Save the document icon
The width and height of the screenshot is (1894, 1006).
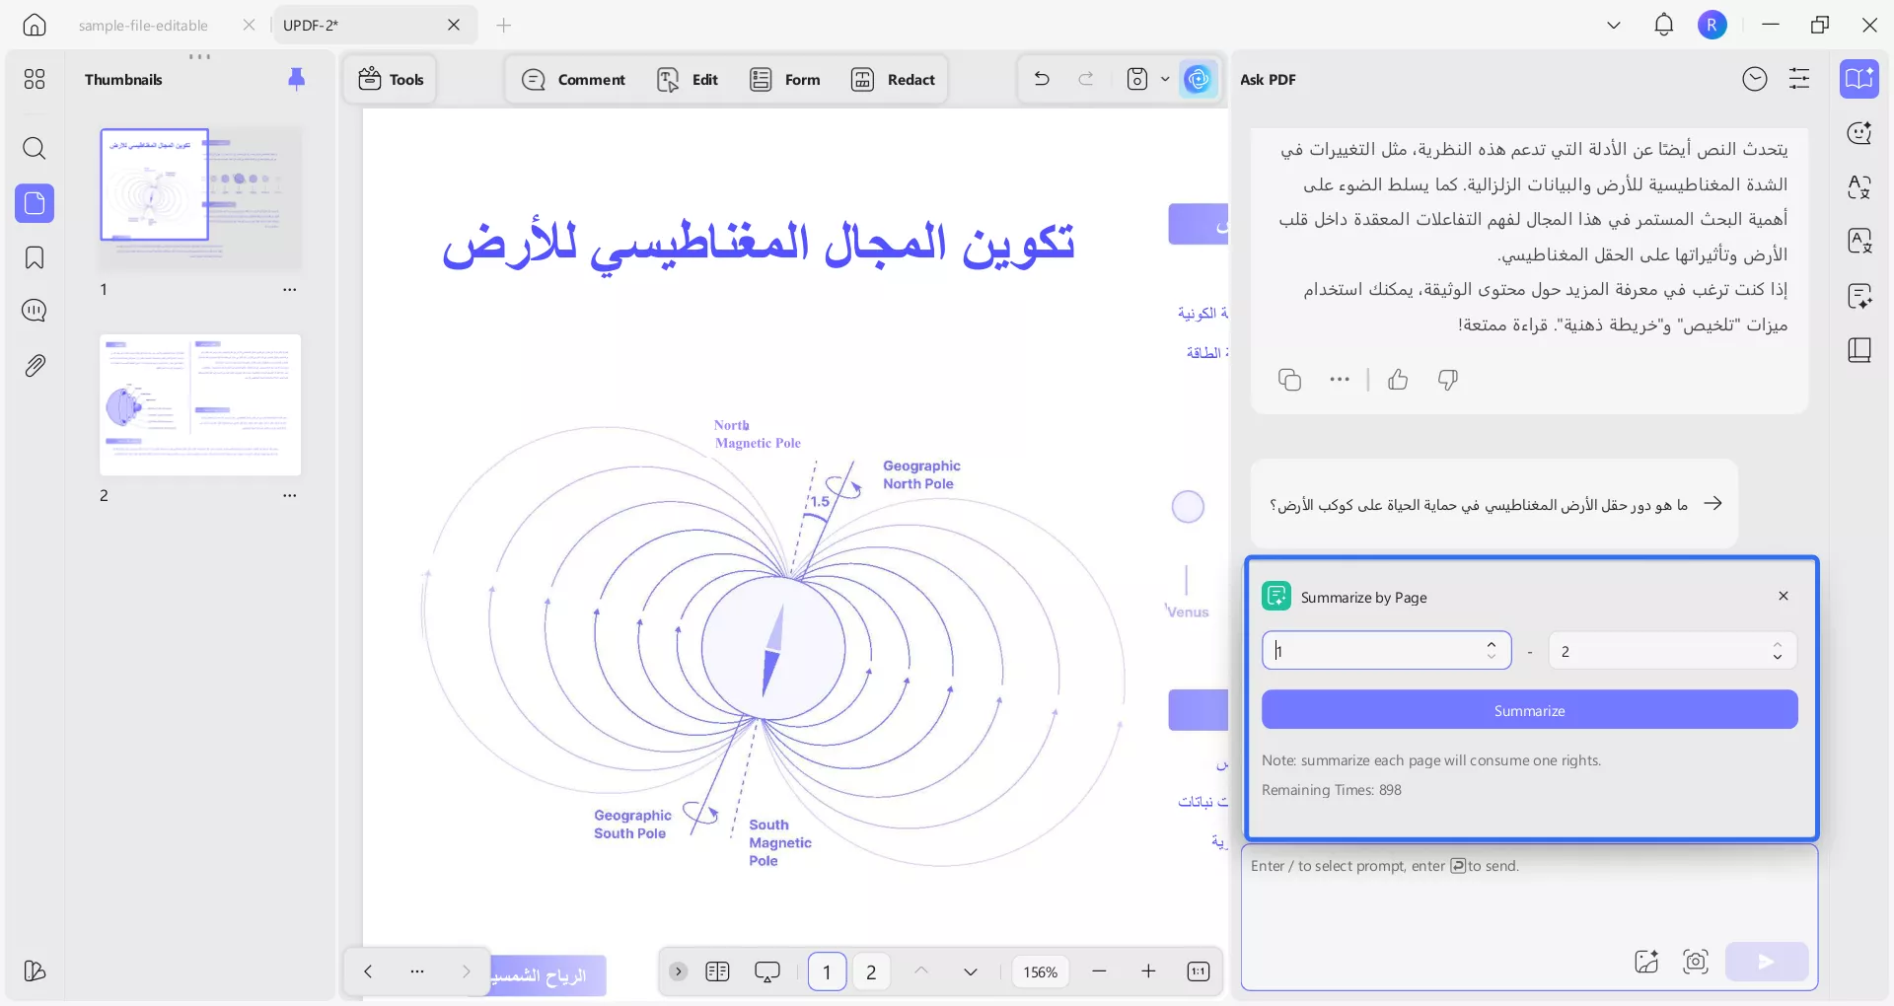click(x=1137, y=79)
